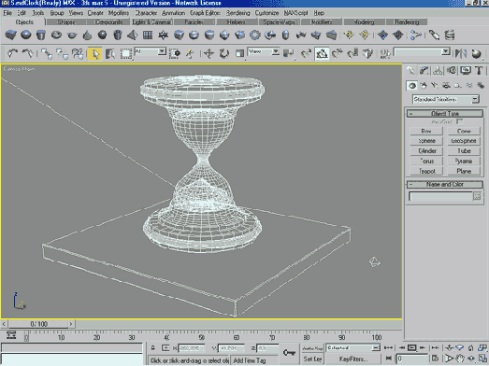Click the Undo arrow in main toolbar
Screen dimensions: 489x366
tap(12, 53)
